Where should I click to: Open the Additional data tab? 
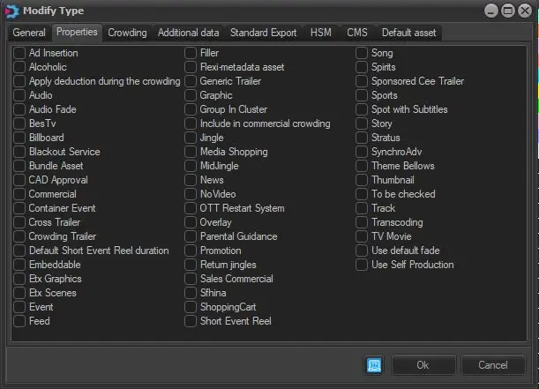click(188, 33)
